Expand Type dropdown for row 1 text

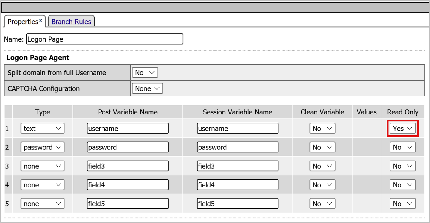43,129
